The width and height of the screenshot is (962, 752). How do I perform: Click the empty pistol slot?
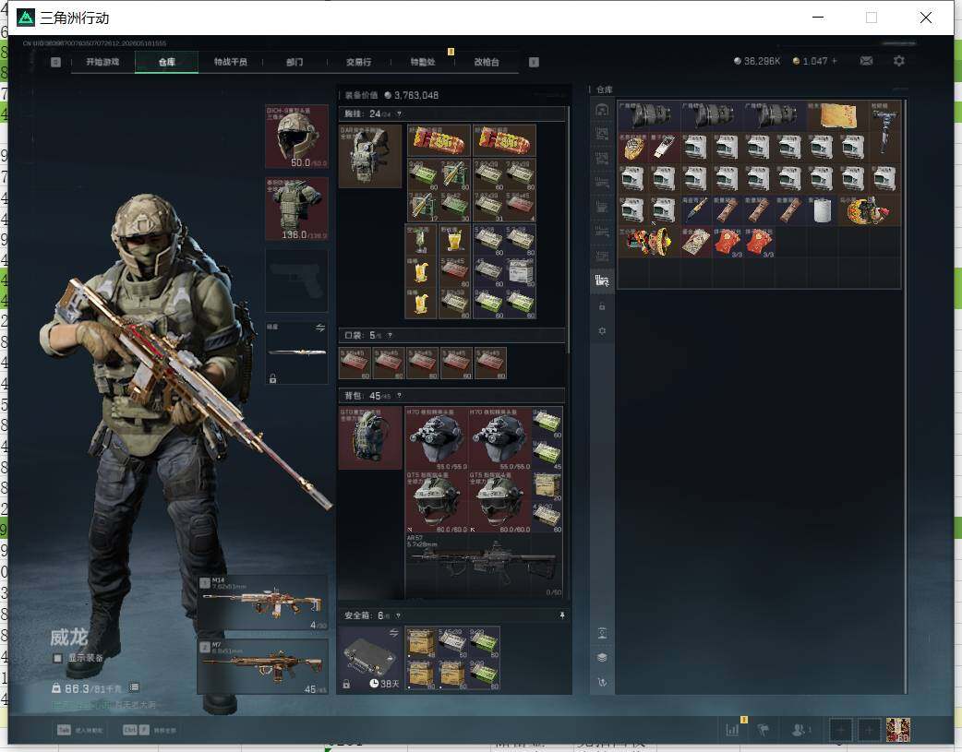pyautogui.click(x=296, y=281)
